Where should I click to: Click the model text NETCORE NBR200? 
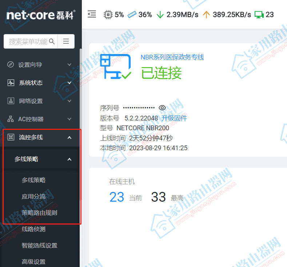[143, 128]
